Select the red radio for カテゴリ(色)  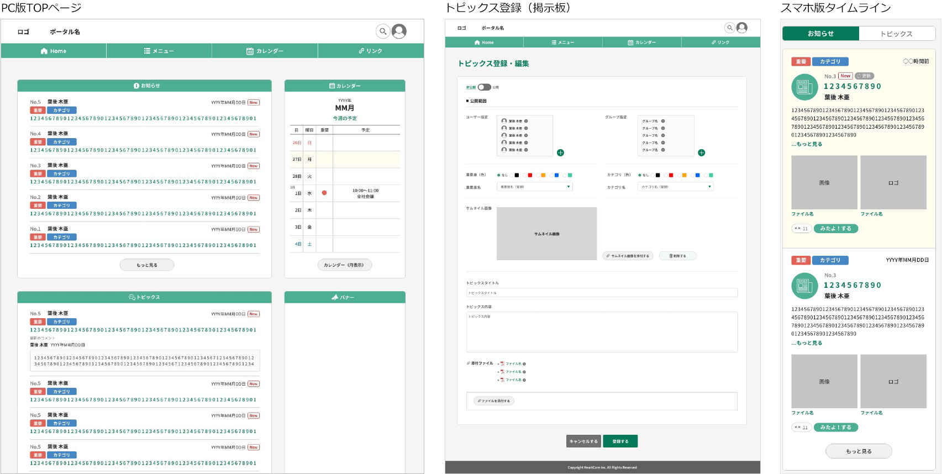coord(666,175)
